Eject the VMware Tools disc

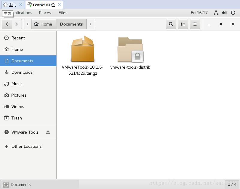pos(48,132)
